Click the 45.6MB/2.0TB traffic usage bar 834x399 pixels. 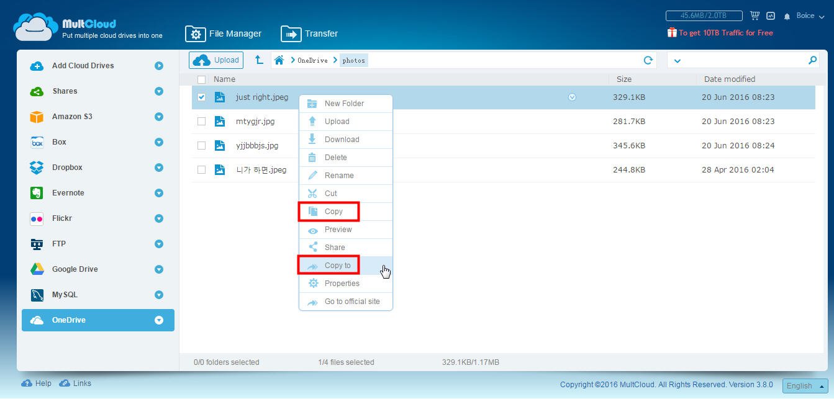pos(704,16)
